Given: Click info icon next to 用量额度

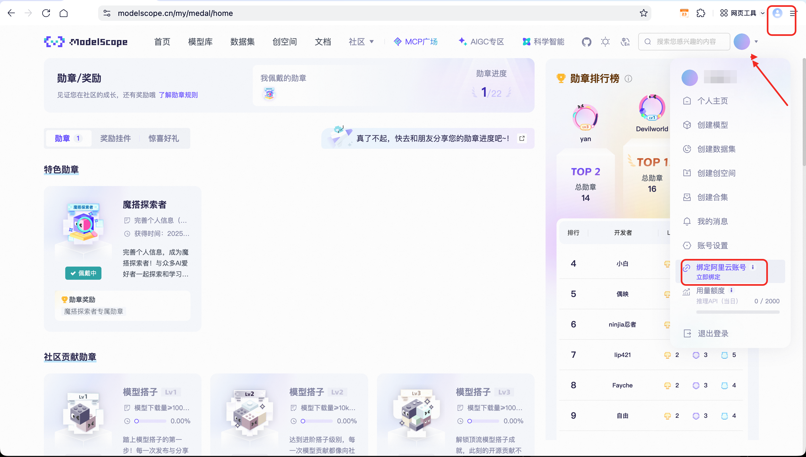Looking at the screenshot, I should (x=731, y=290).
